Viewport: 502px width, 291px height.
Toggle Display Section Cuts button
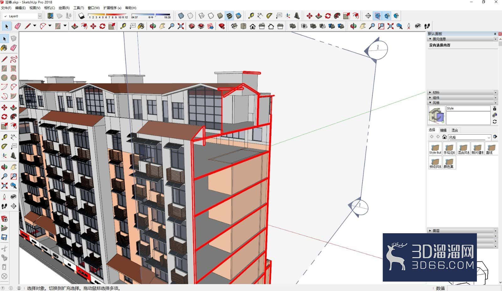387,16
